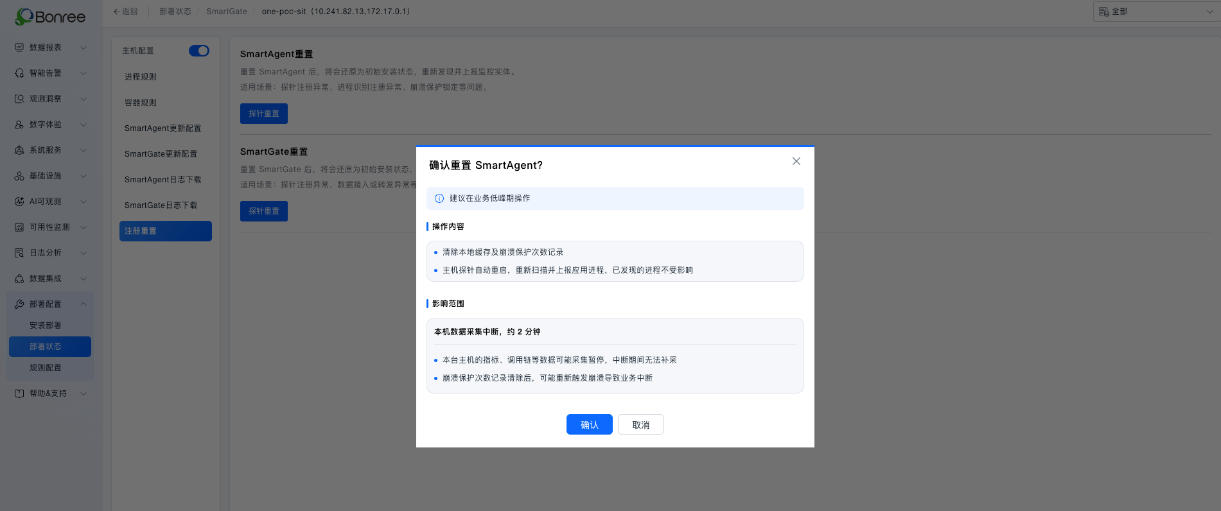Click the Bonree logo

pyautogui.click(x=50, y=17)
